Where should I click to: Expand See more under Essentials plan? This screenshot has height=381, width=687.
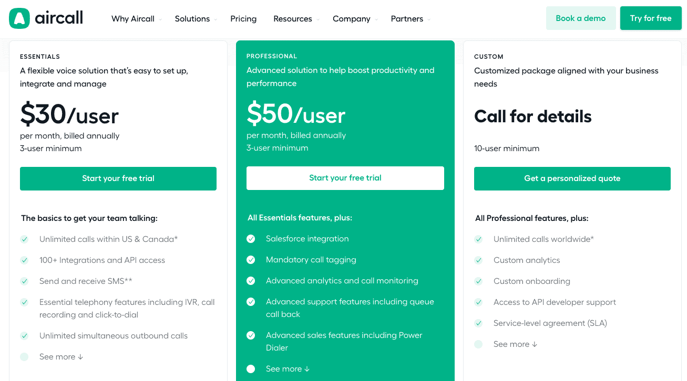coord(61,357)
